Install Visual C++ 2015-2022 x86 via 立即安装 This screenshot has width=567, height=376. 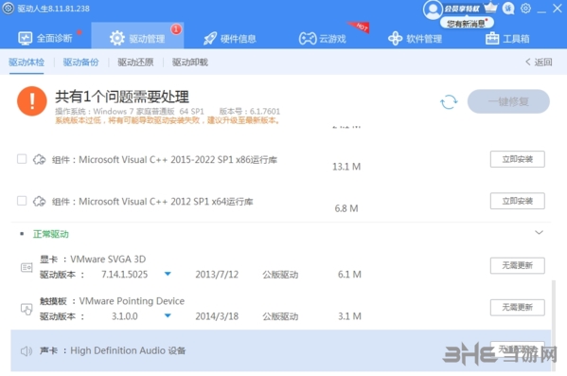(517, 159)
